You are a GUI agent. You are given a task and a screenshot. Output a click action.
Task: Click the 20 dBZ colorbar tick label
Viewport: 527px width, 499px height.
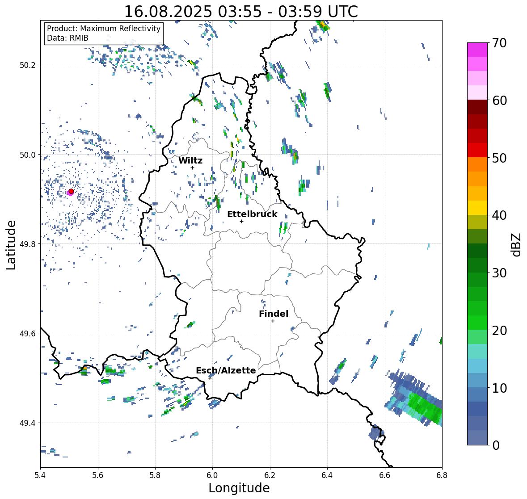pos(499,330)
